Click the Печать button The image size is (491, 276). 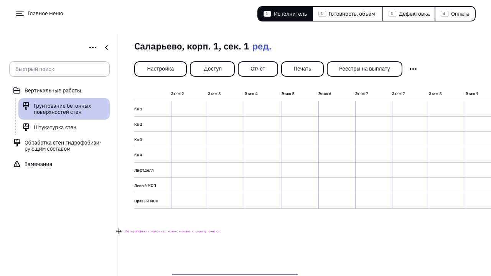point(302,69)
